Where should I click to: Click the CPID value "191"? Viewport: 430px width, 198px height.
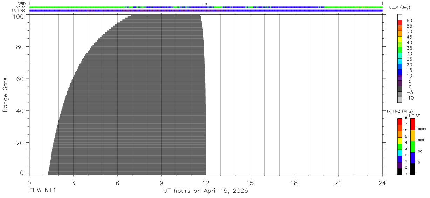point(206,4)
